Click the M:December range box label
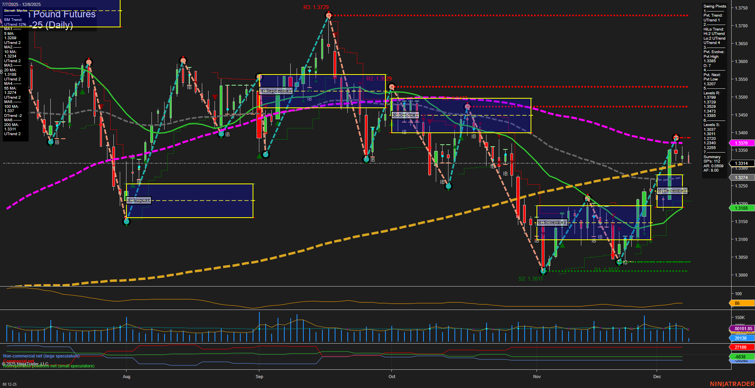The width and height of the screenshot is (755, 388). click(672, 191)
